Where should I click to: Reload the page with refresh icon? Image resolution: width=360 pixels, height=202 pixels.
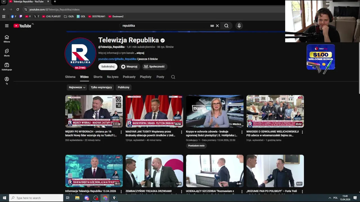pos(18,10)
